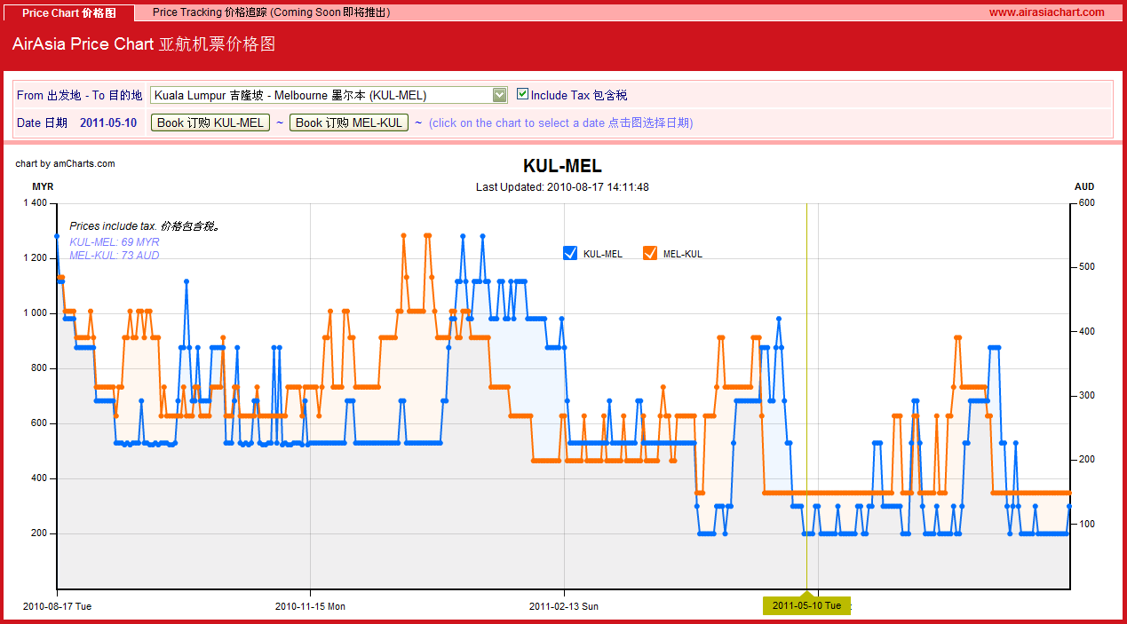Uncheck the Include Tax checkbox
Screen dimensions: 1127x624
[x=522, y=94]
